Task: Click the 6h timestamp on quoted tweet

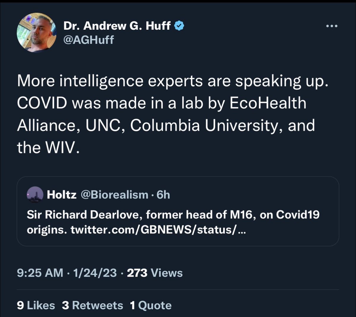Action: (x=163, y=195)
